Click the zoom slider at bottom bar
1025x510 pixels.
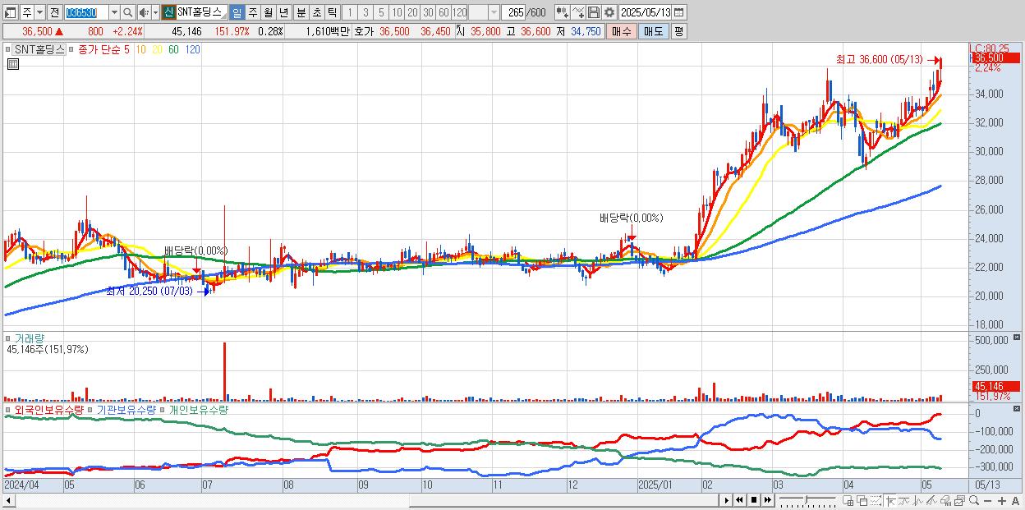tap(807, 500)
